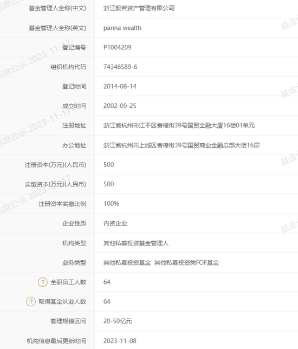The image size is (298, 349).
Task: Click label 企业性质
Action: click(x=74, y=223)
